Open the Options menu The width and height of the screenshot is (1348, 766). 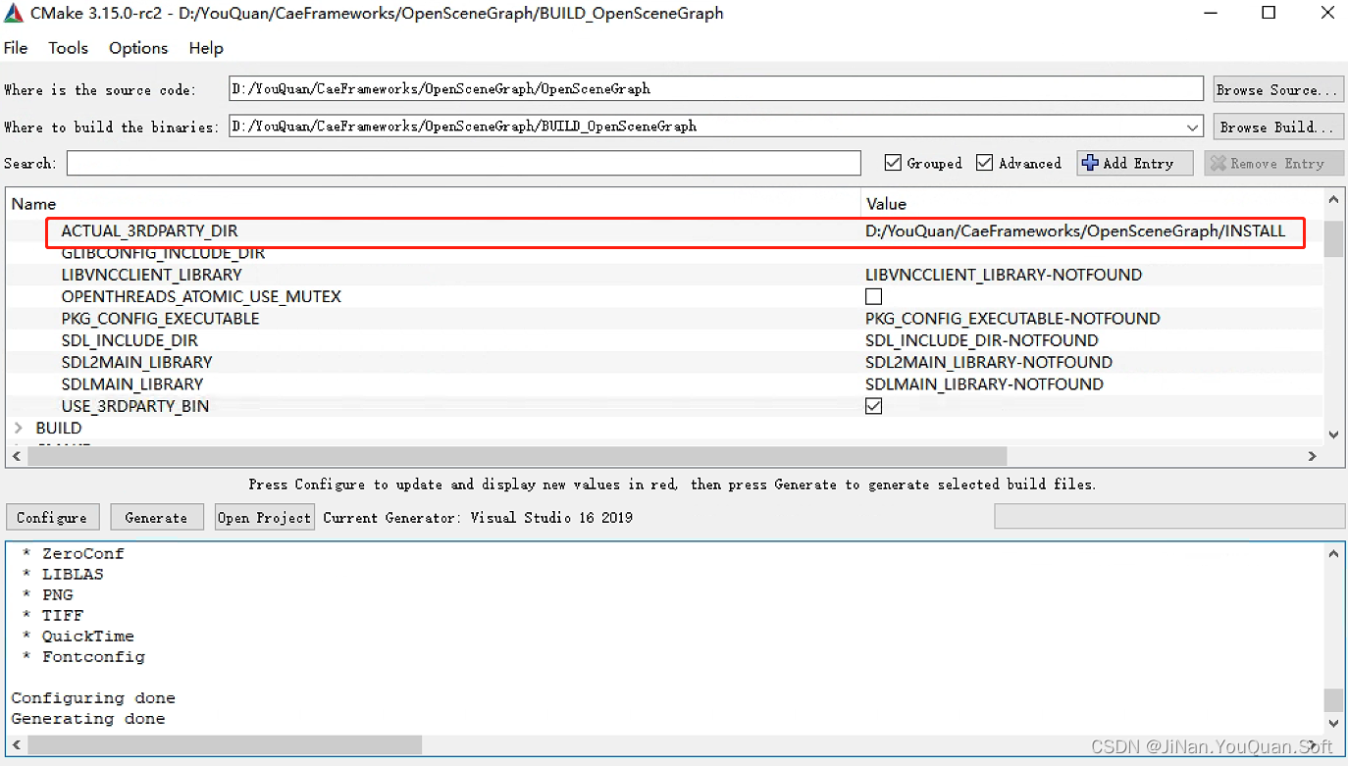[x=138, y=48]
